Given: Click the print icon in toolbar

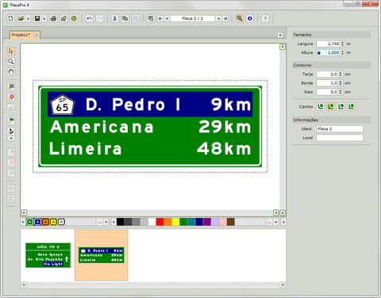Looking at the screenshot, I should [53, 18].
